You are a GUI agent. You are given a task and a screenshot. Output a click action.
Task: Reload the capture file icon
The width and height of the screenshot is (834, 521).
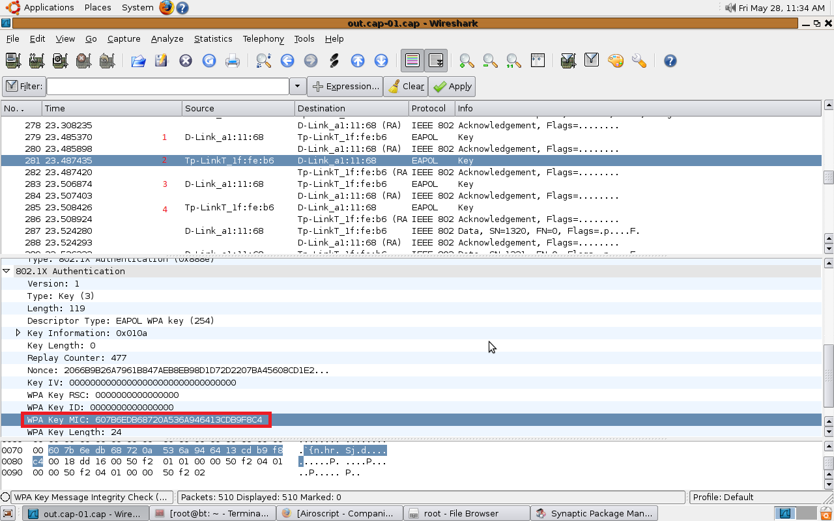point(209,61)
